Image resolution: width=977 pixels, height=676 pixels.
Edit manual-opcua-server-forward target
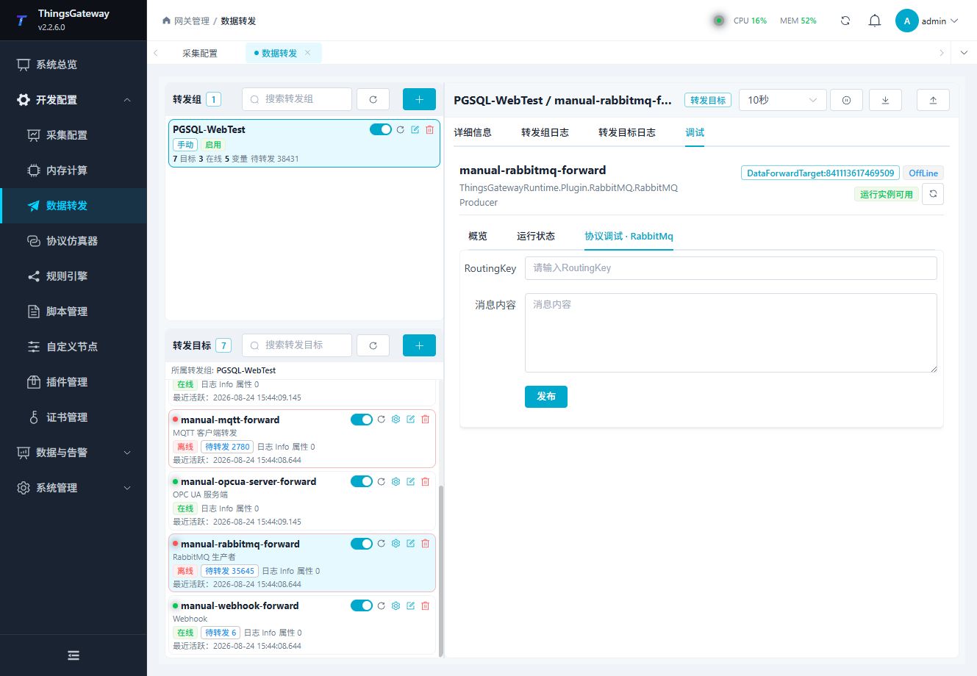click(410, 481)
